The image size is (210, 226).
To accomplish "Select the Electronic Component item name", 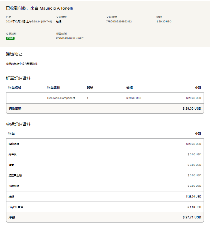I will [x=61, y=98].
